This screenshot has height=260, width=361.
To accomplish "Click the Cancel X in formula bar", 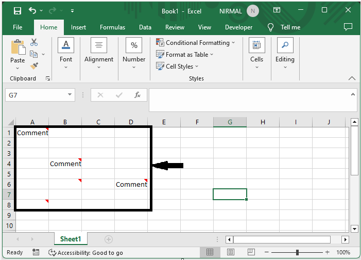I will pyautogui.click(x=100, y=95).
